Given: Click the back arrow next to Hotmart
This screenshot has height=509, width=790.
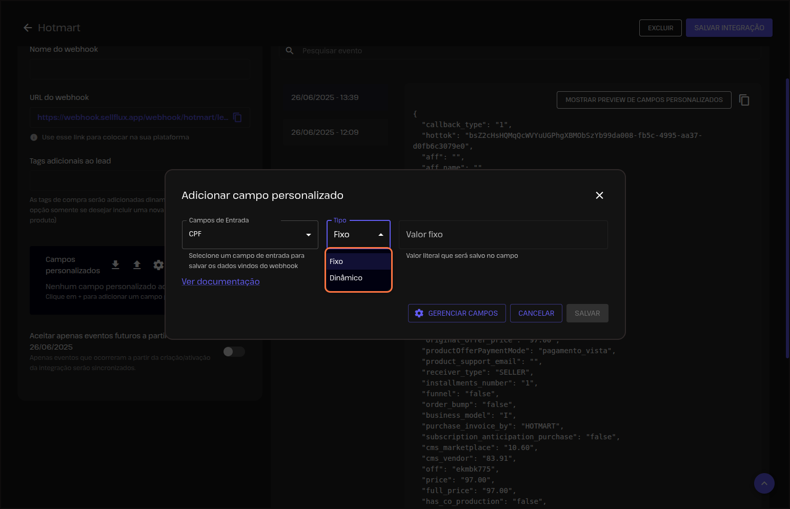Looking at the screenshot, I should point(28,28).
